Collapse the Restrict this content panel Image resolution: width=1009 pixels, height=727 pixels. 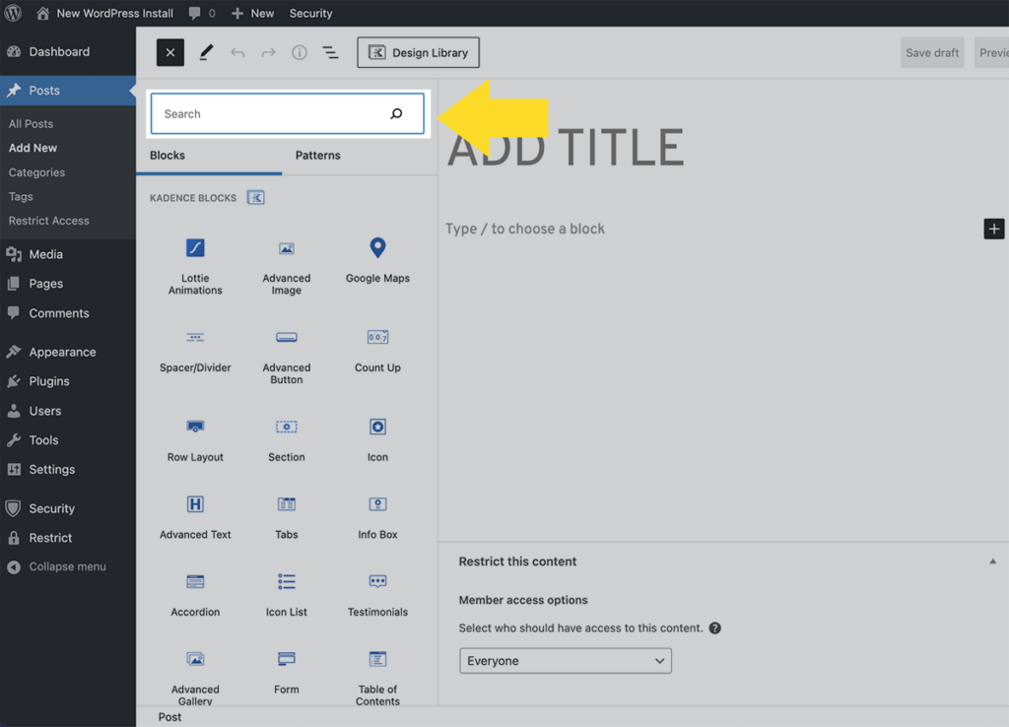(993, 562)
